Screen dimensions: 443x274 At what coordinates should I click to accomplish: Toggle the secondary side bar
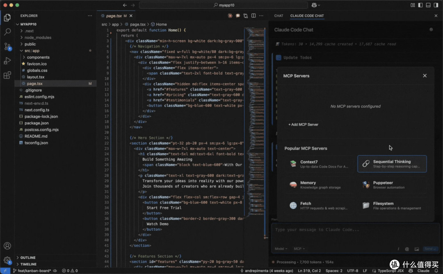pyautogui.click(x=436, y=5)
